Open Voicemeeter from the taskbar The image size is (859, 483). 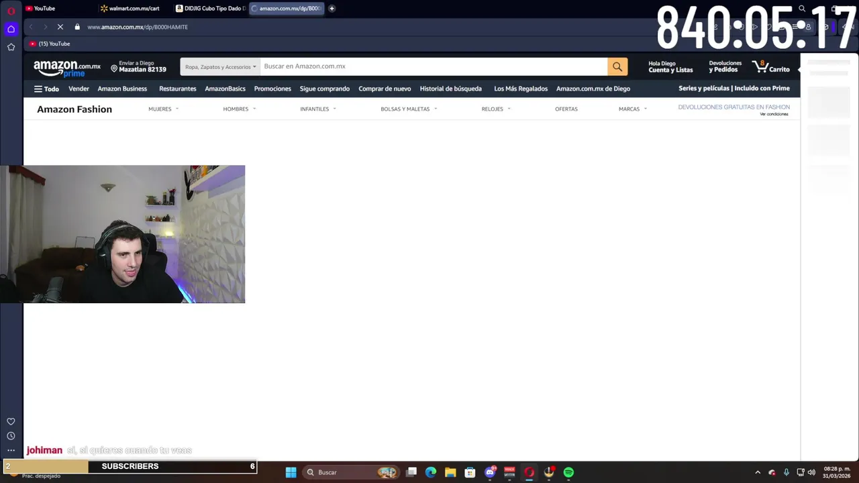509,472
